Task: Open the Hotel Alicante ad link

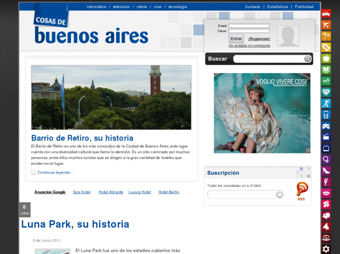Action: pos(111,192)
